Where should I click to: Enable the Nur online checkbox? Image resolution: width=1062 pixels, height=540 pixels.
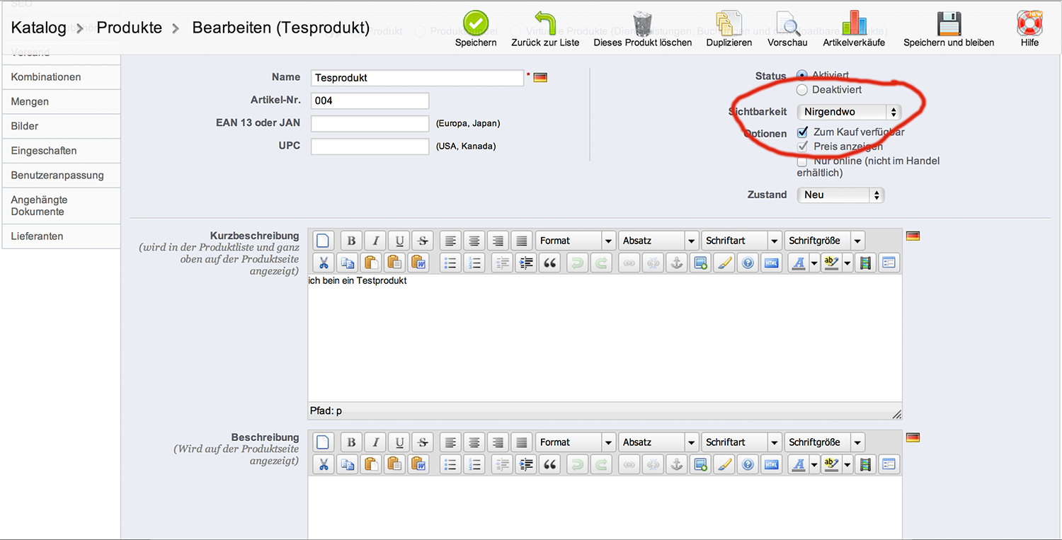pyautogui.click(x=803, y=161)
